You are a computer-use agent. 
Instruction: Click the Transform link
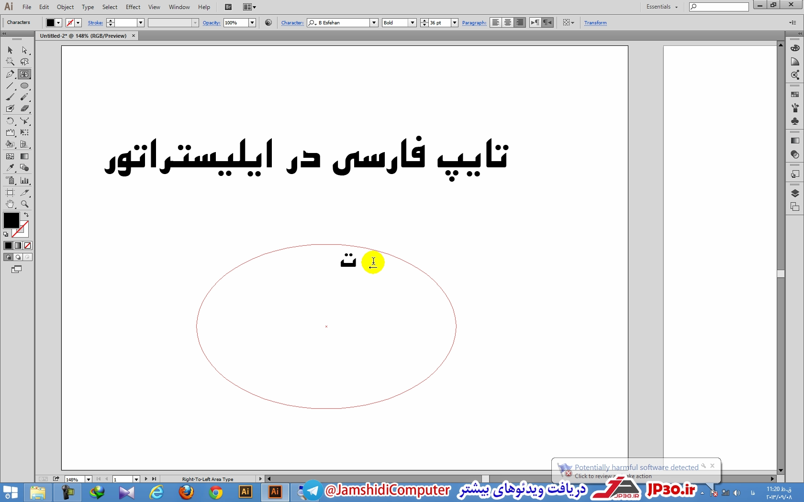(x=595, y=22)
